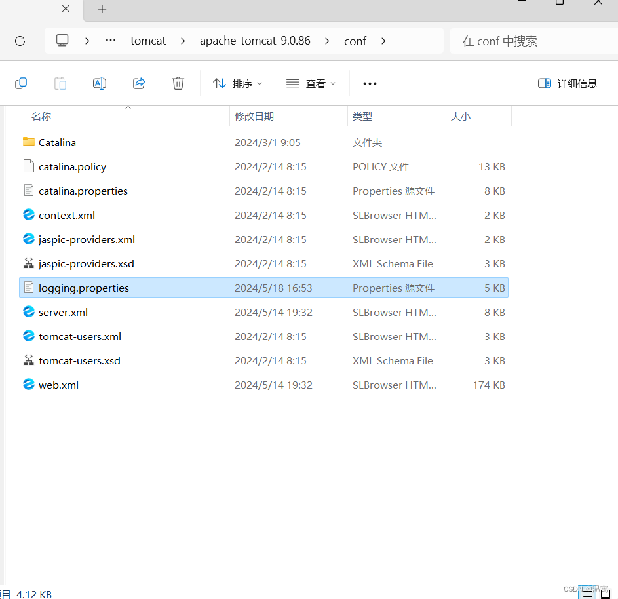This screenshot has height=599, width=618.
Task: Open the 查看 view dropdown
Action: click(x=311, y=83)
